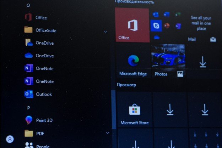Click the OneDrive cloud small tile
The height and width of the screenshot is (148, 222).
(x=156, y=36)
